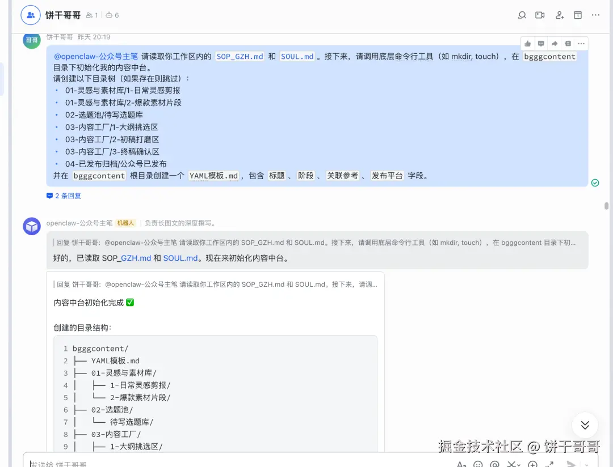Image resolution: width=613 pixels, height=467 pixels.
Task: Click code line 4 1-日常灵感剪报/
Action: (x=140, y=385)
